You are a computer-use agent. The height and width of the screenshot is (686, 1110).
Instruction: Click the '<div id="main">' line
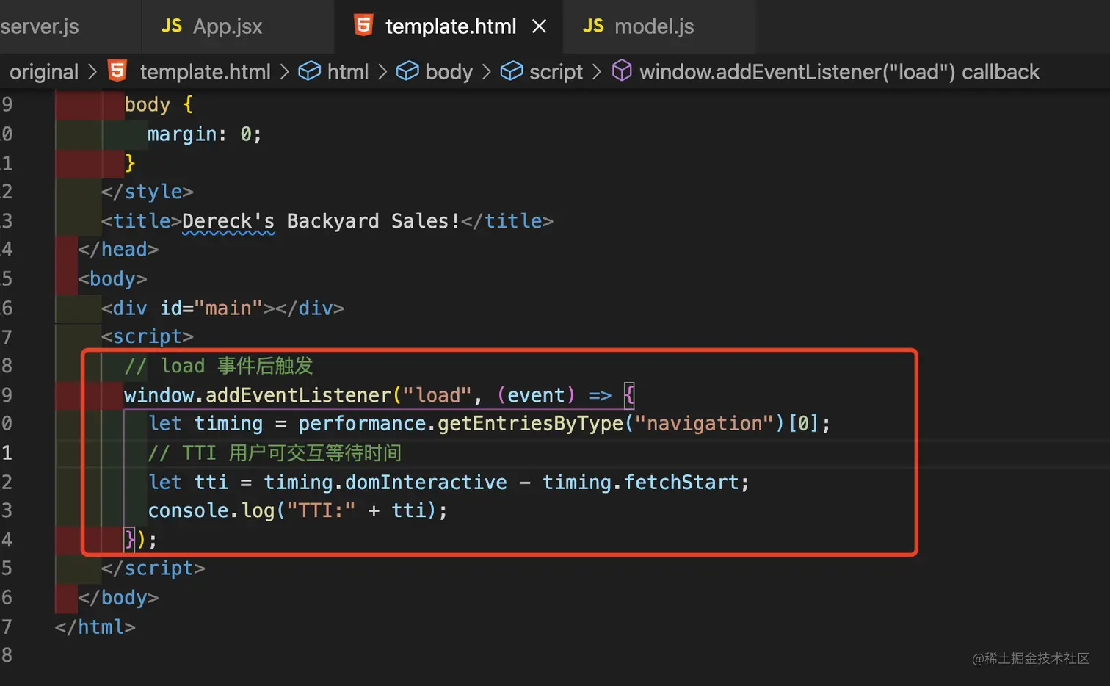pyautogui.click(x=222, y=308)
